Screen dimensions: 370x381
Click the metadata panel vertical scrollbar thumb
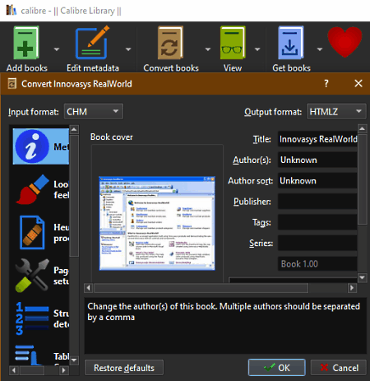(362, 179)
